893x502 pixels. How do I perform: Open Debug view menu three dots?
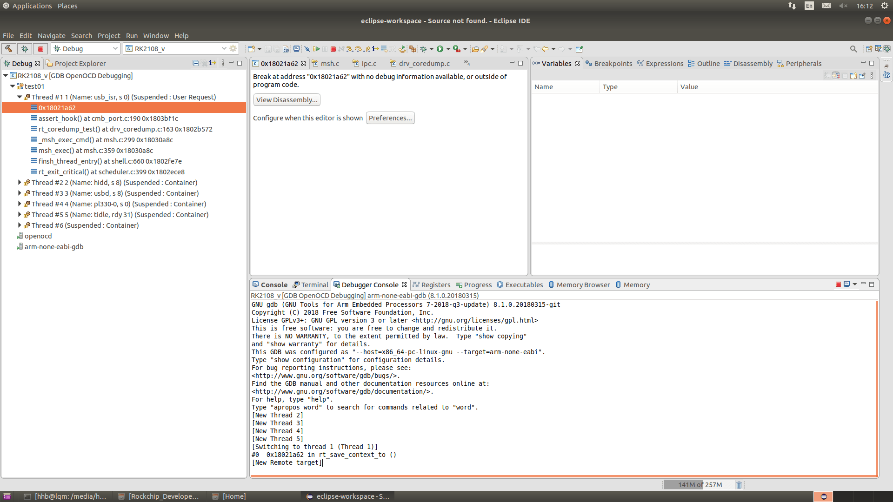point(223,63)
